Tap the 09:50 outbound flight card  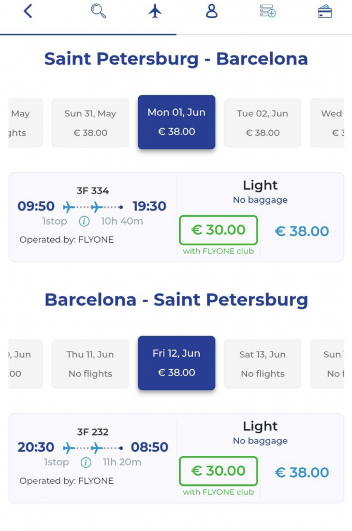[92, 217]
